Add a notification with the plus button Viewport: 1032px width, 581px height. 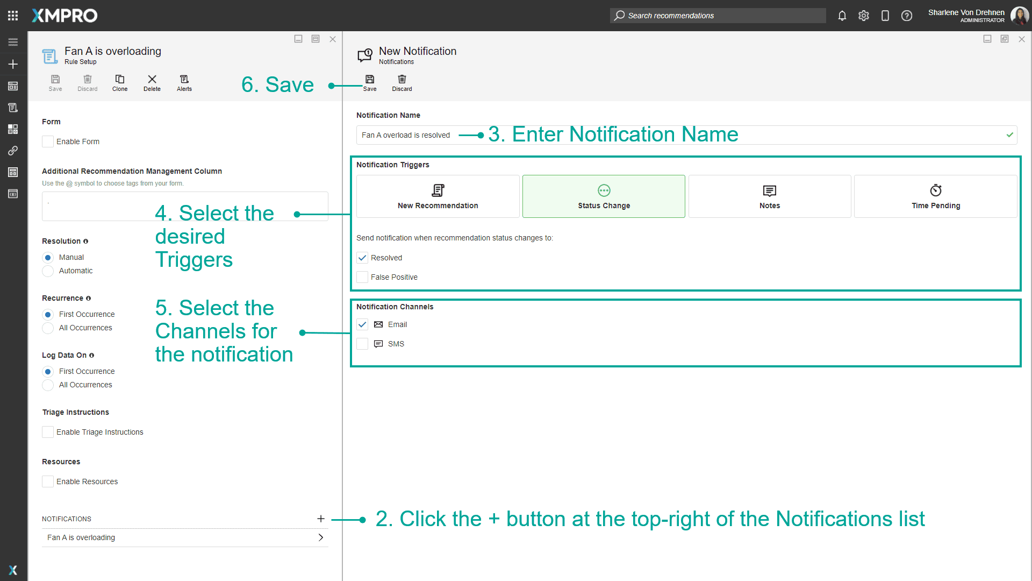321,519
